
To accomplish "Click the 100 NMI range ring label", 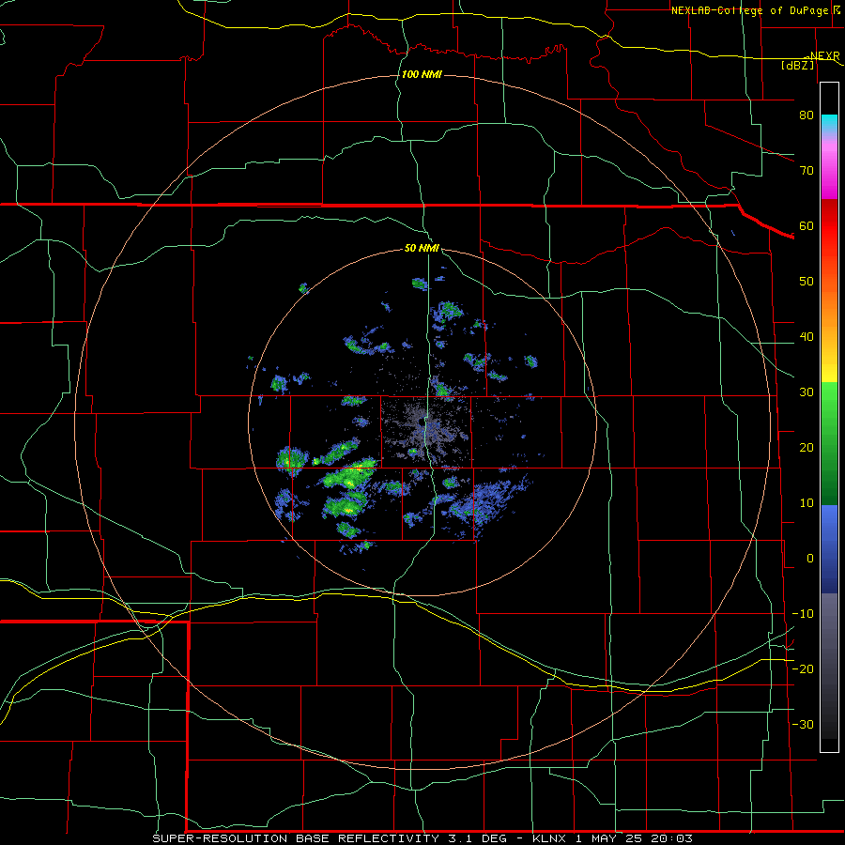I will (422, 74).
